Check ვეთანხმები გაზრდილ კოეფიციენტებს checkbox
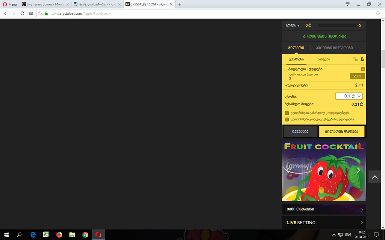Screen dimensions: 385x240 (x=287, y=113)
